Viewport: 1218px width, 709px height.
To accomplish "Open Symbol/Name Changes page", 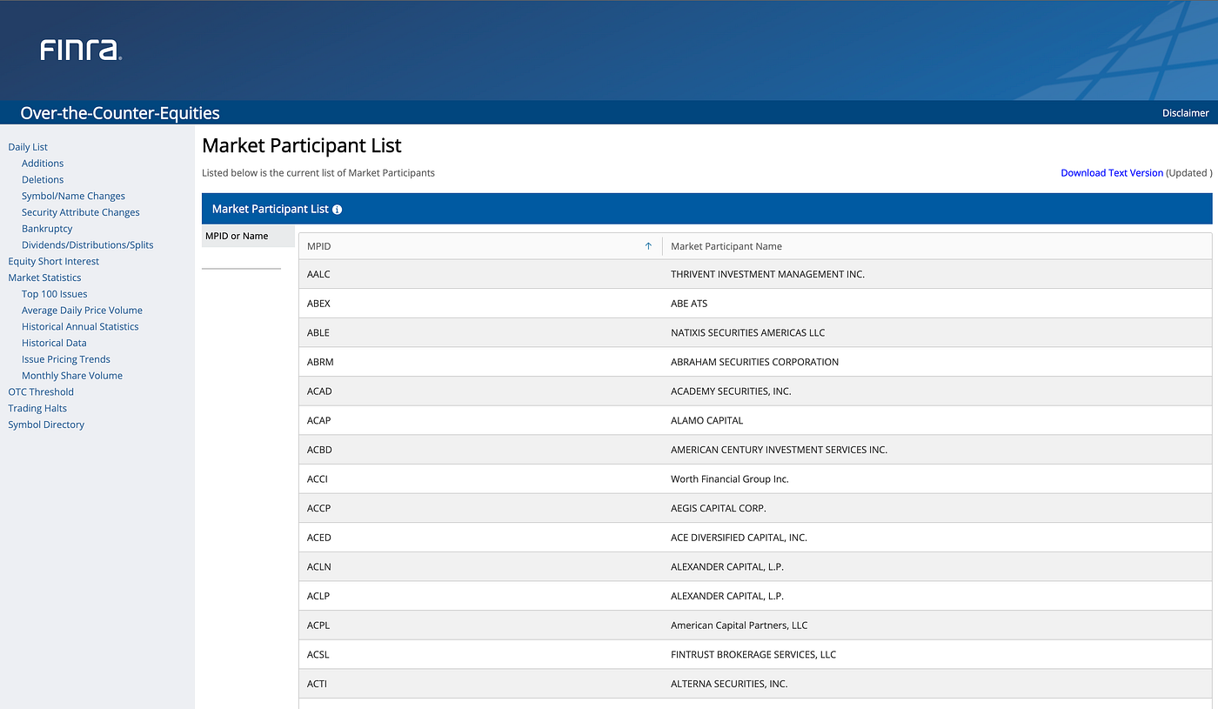I will point(73,197).
